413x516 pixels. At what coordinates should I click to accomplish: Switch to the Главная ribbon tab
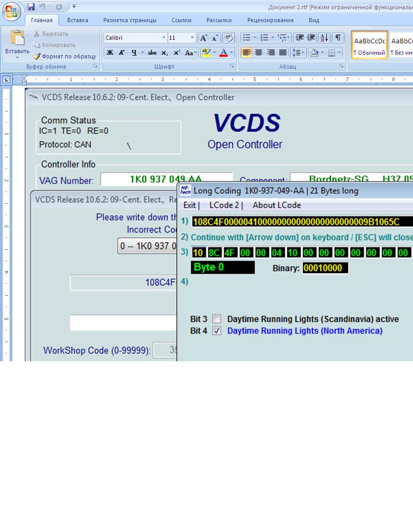click(x=42, y=20)
